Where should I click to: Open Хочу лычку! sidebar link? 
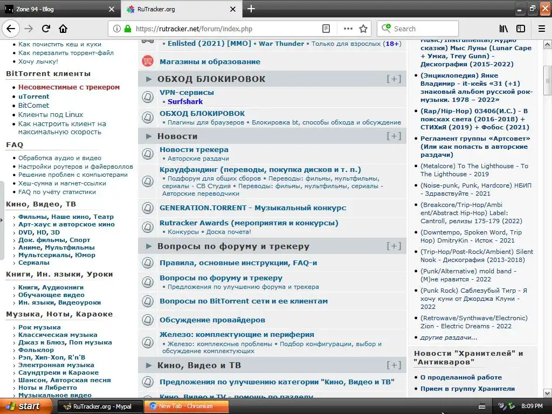[38, 61]
